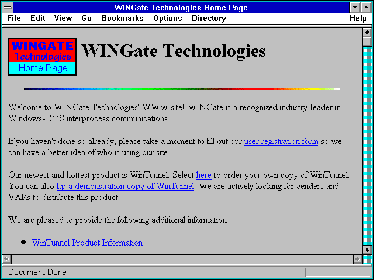The width and height of the screenshot is (374, 280).
Task: Open the Directory menu
Action: point(209,19)
